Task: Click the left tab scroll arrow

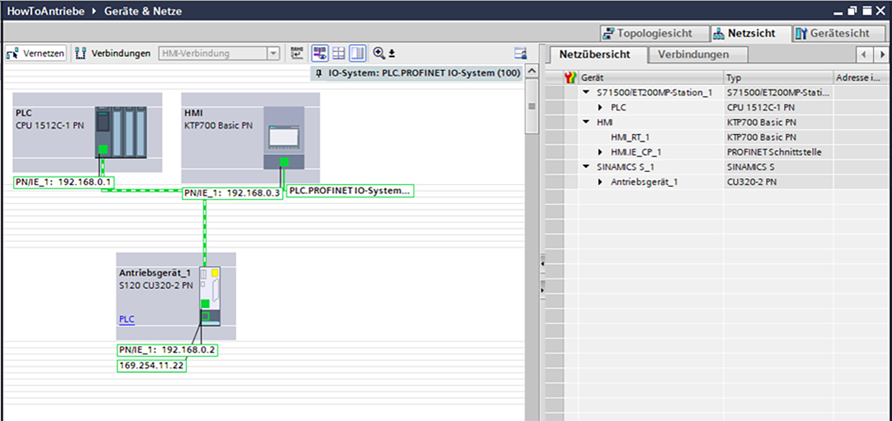Action: [864, 55]
